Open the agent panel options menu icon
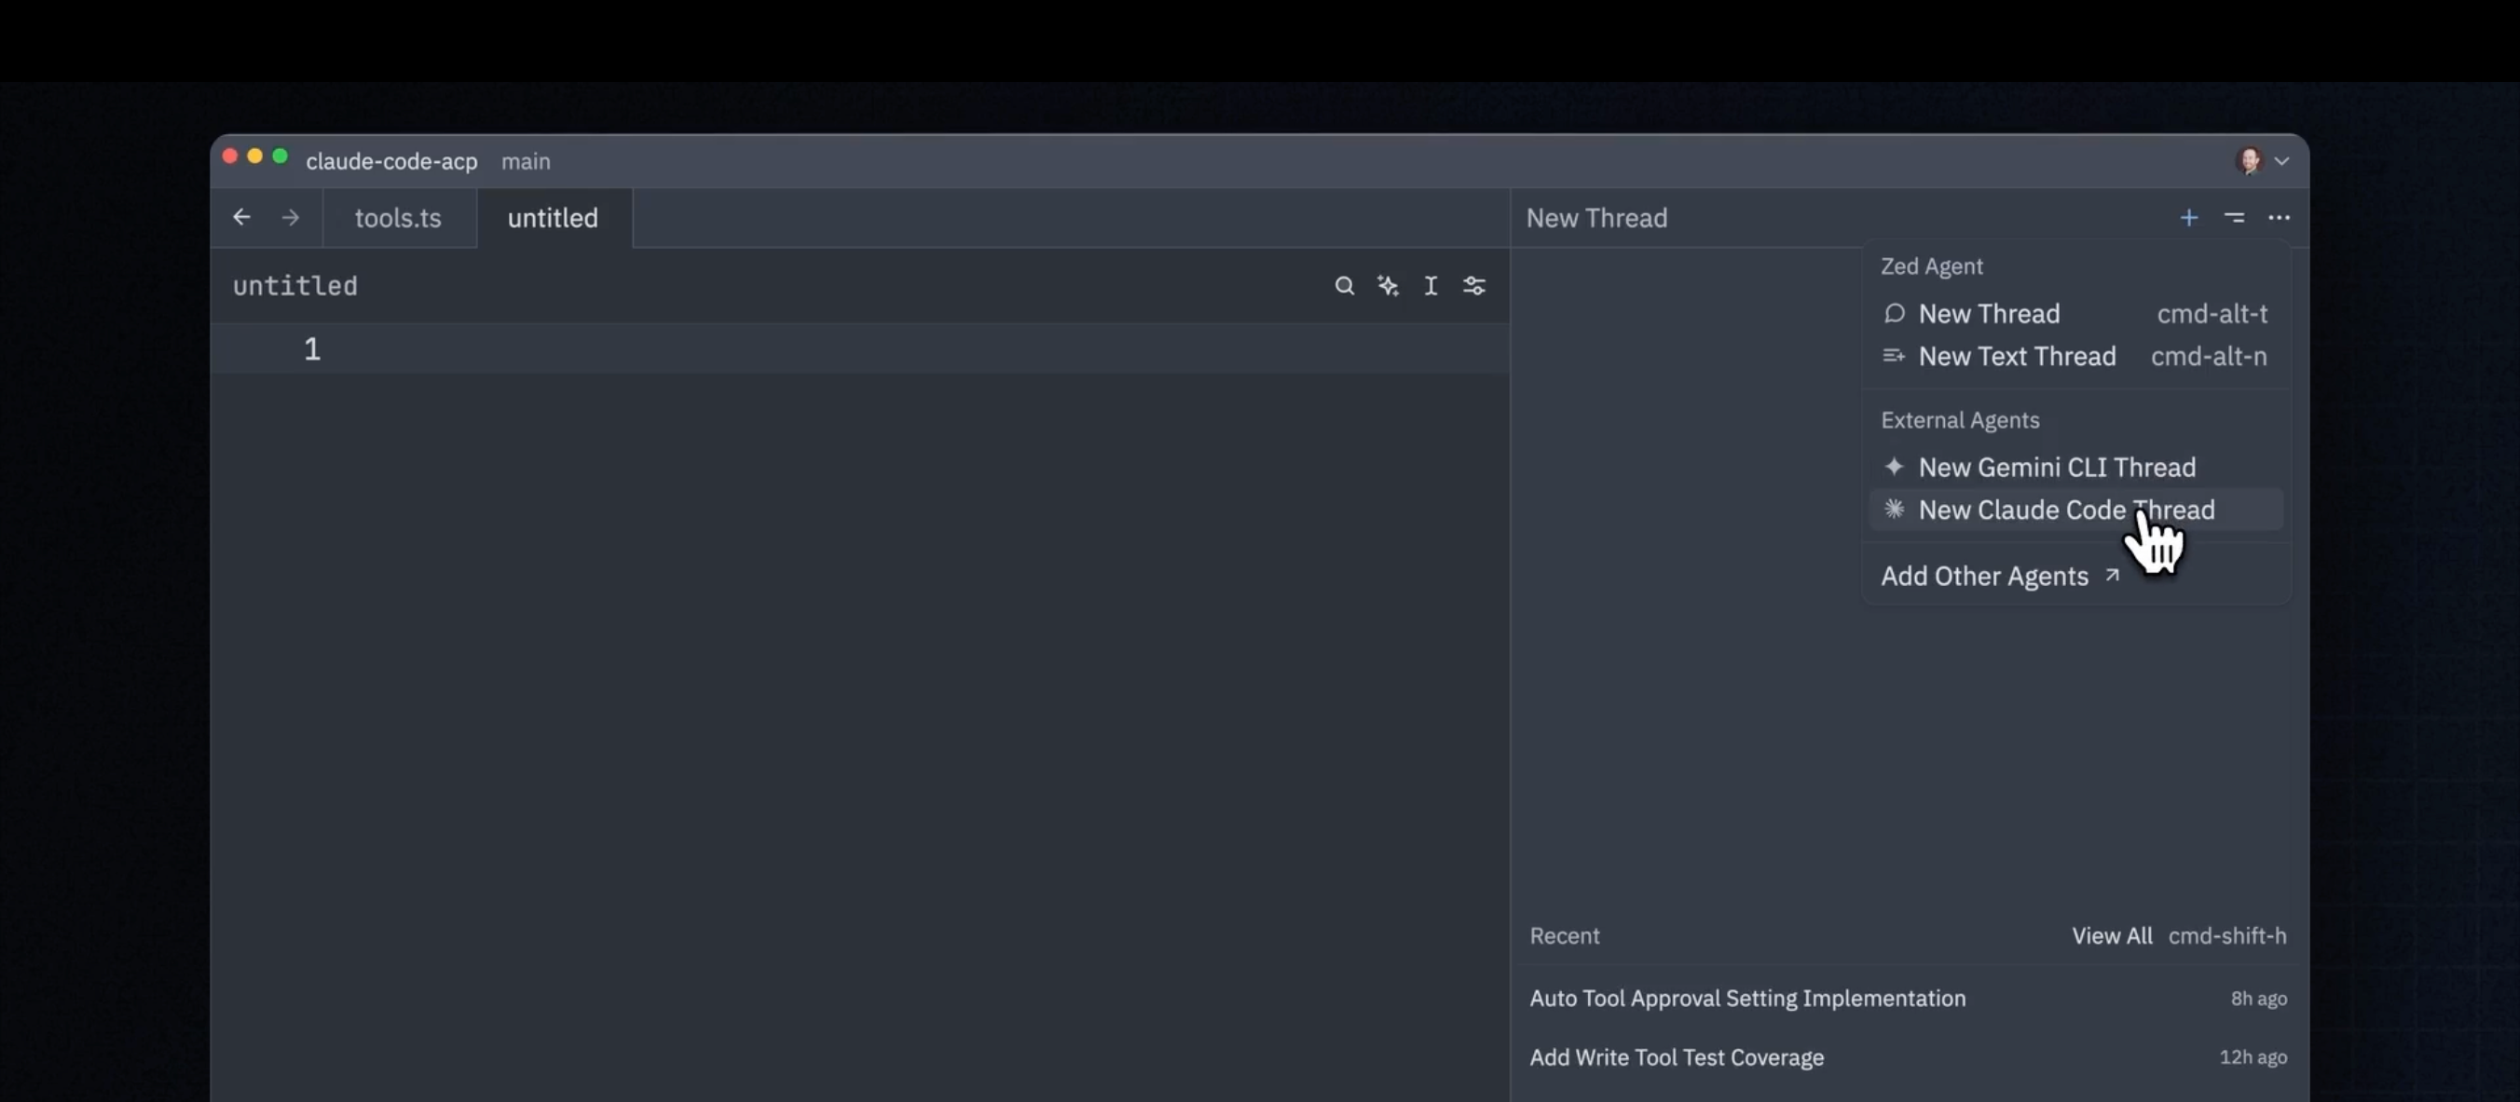2520x1102 pixels. pyautogui.click(x=2234, y=218)
